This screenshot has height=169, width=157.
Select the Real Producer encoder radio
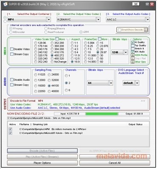[x=46, y=32]
